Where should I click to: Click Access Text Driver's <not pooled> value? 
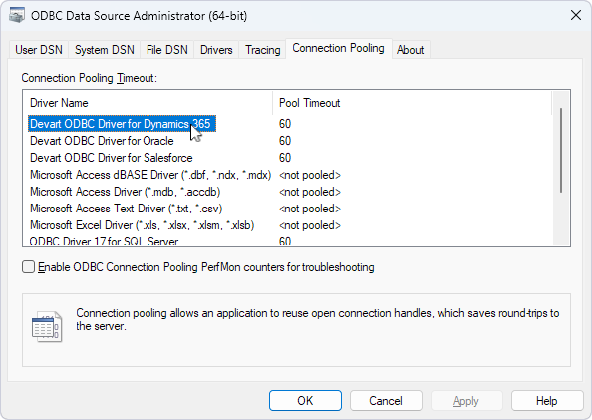click(x=310, y=209)
